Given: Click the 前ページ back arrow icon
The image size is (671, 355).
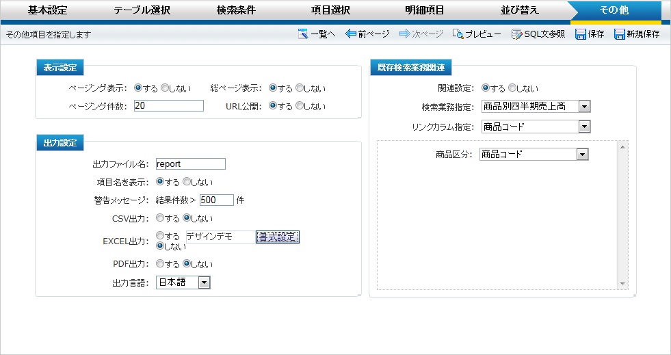Looking at the screenshot, I should coord(351,34).
